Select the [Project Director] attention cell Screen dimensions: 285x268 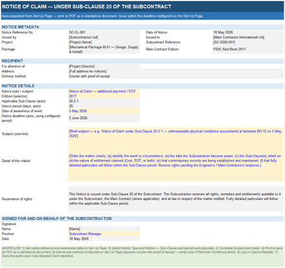pos(104,67)
